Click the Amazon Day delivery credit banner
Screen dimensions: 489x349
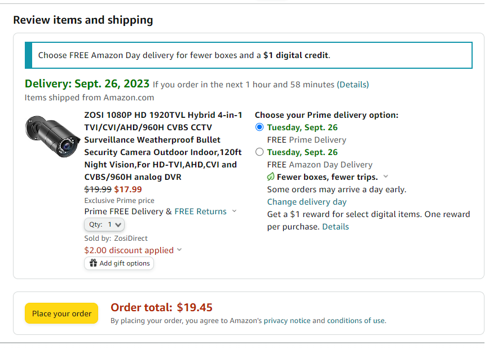point(249,55)
